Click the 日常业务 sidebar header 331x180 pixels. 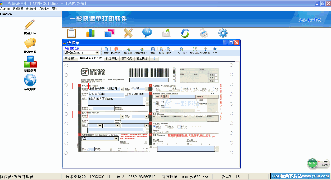(x=31, y=14)
